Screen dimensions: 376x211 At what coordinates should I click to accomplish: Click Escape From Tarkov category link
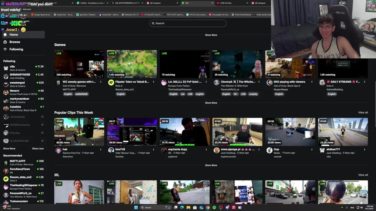179,86
